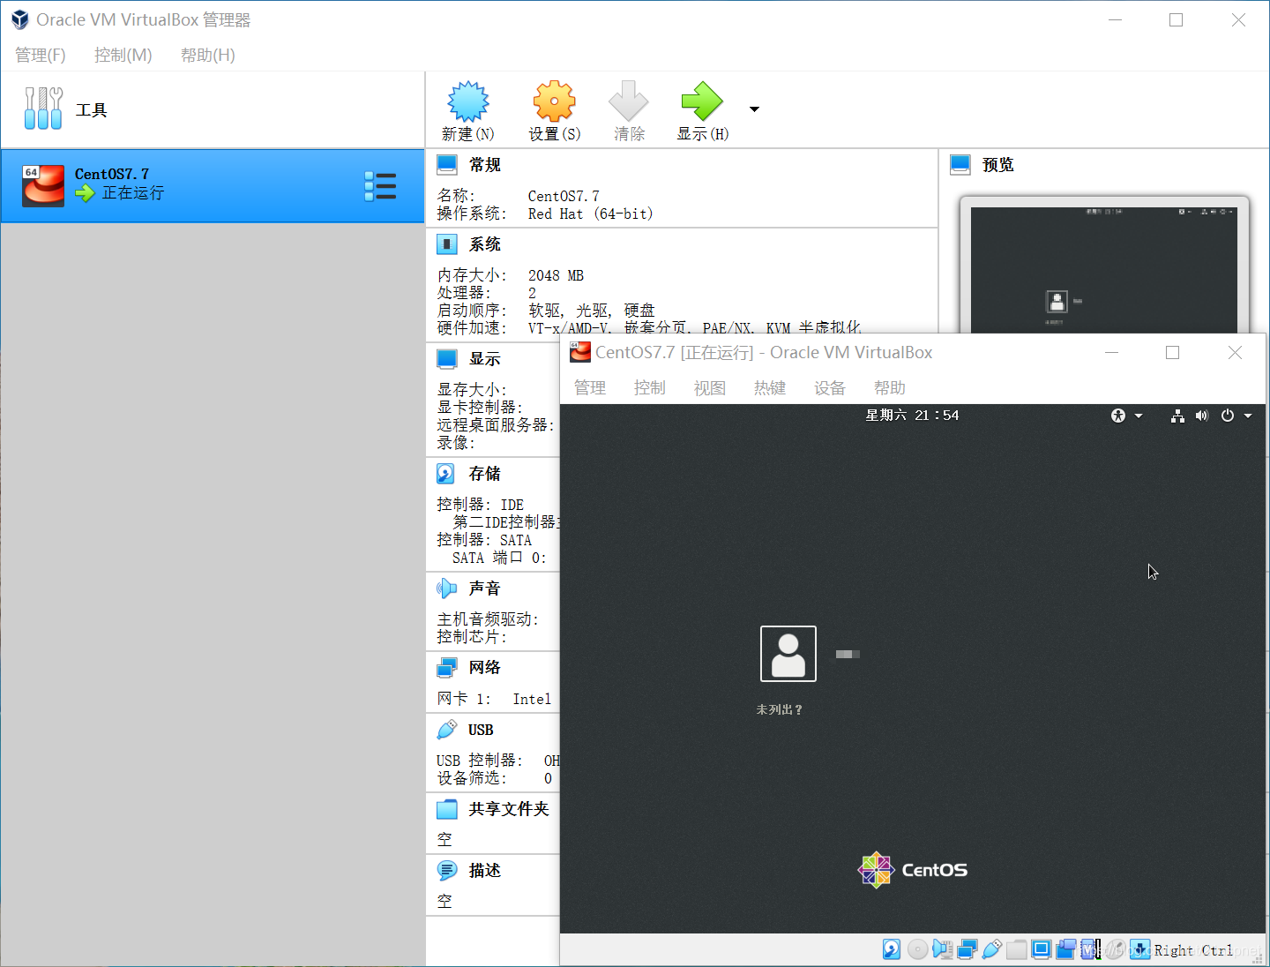The image size is (1270, 967).
Task: Open 控制 menu in VM window
Action: point(650,388)
